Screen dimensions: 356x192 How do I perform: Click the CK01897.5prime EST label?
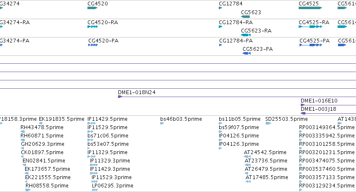42,152
